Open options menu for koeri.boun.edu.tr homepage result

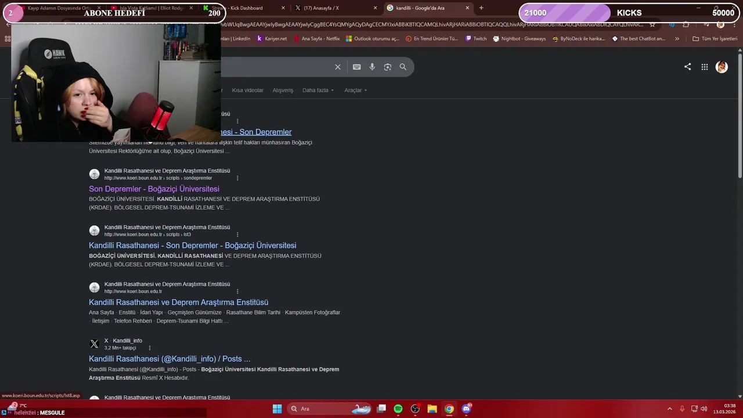pyautogui.click(x=237, y=291)
